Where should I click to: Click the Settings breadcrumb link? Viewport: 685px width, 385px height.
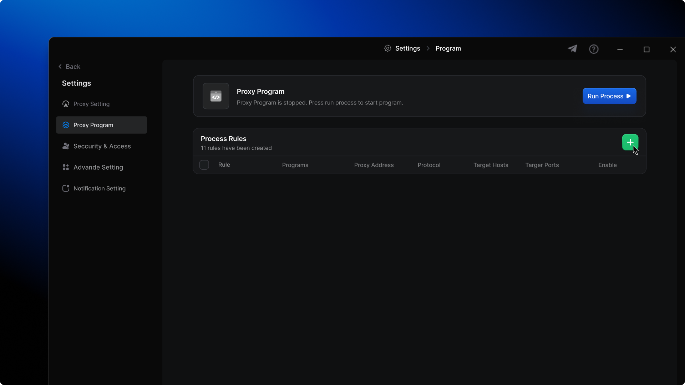407,48
